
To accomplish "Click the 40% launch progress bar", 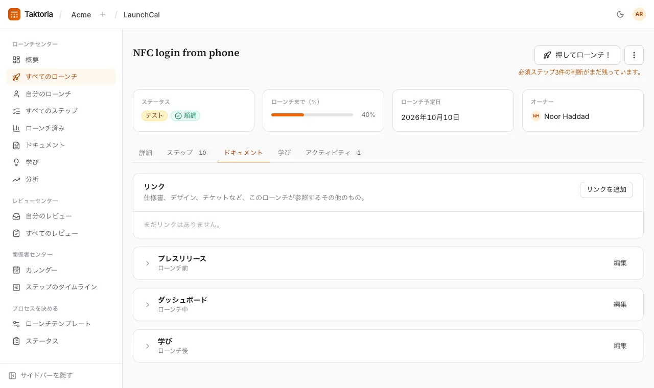I will 312,115.
